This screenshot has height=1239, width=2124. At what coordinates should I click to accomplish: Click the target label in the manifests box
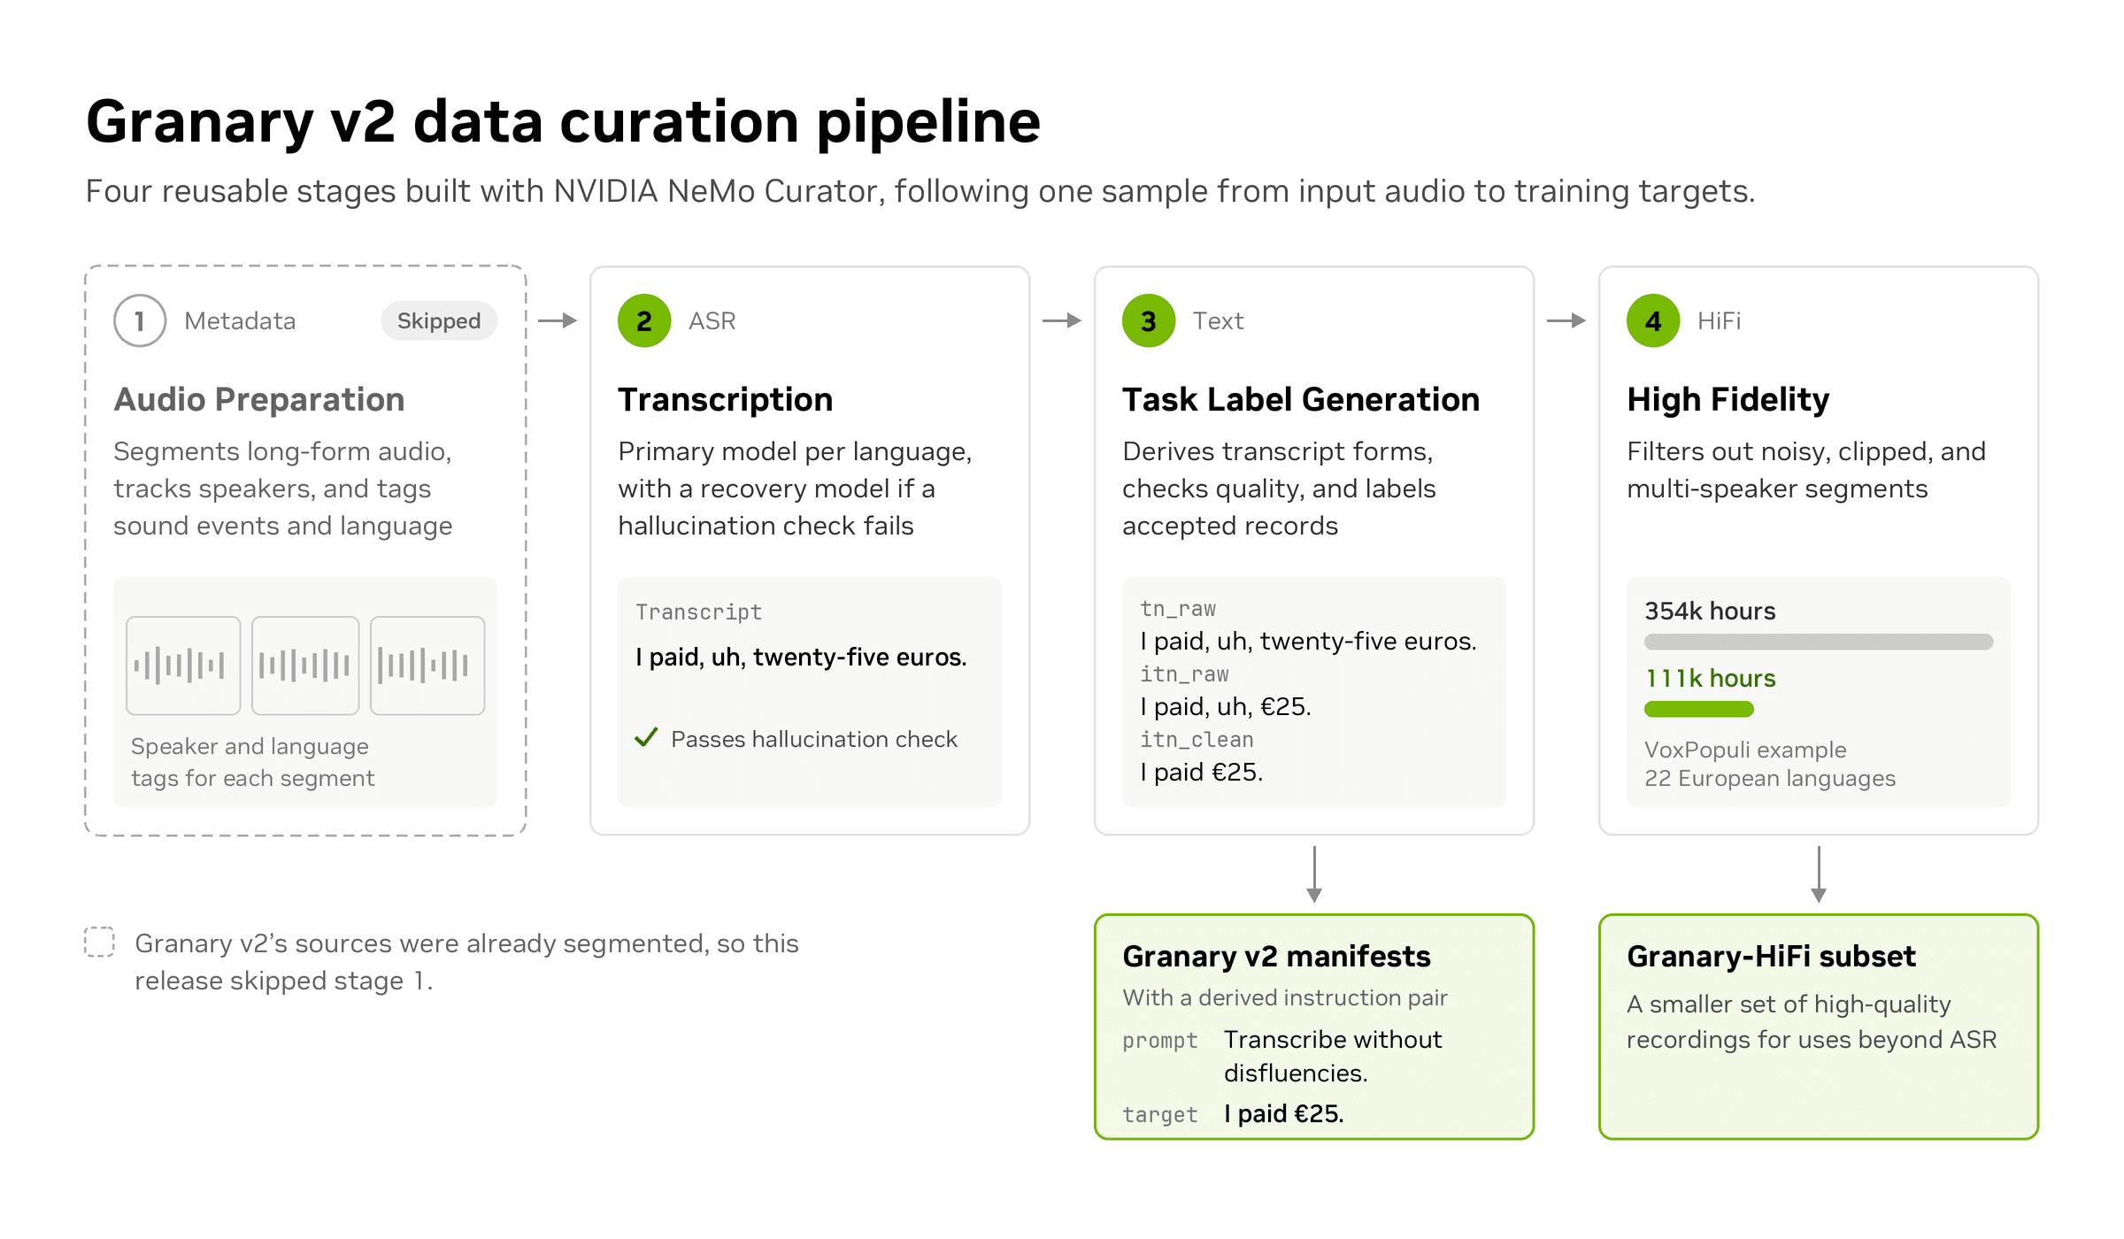1160,1115
